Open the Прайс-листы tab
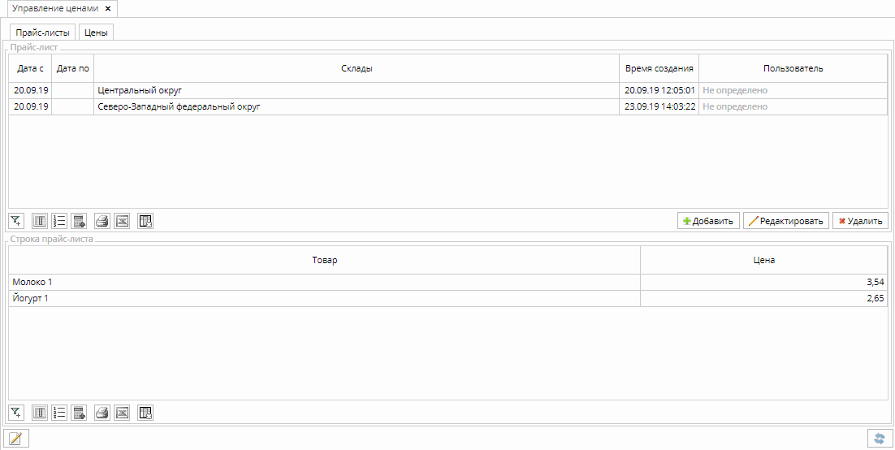Viewport: 895px width, 450px height. (42, 32)
